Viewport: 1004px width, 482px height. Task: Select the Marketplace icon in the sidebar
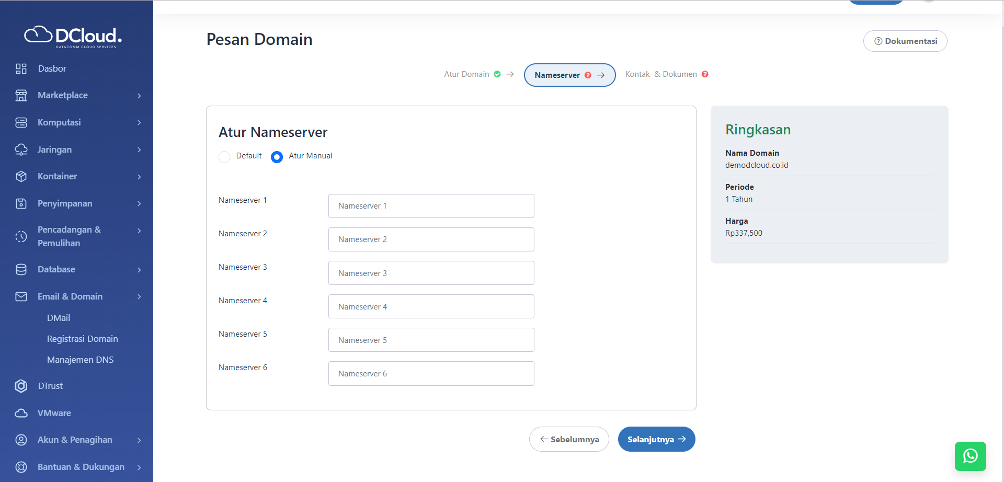[x=21, y=95]
